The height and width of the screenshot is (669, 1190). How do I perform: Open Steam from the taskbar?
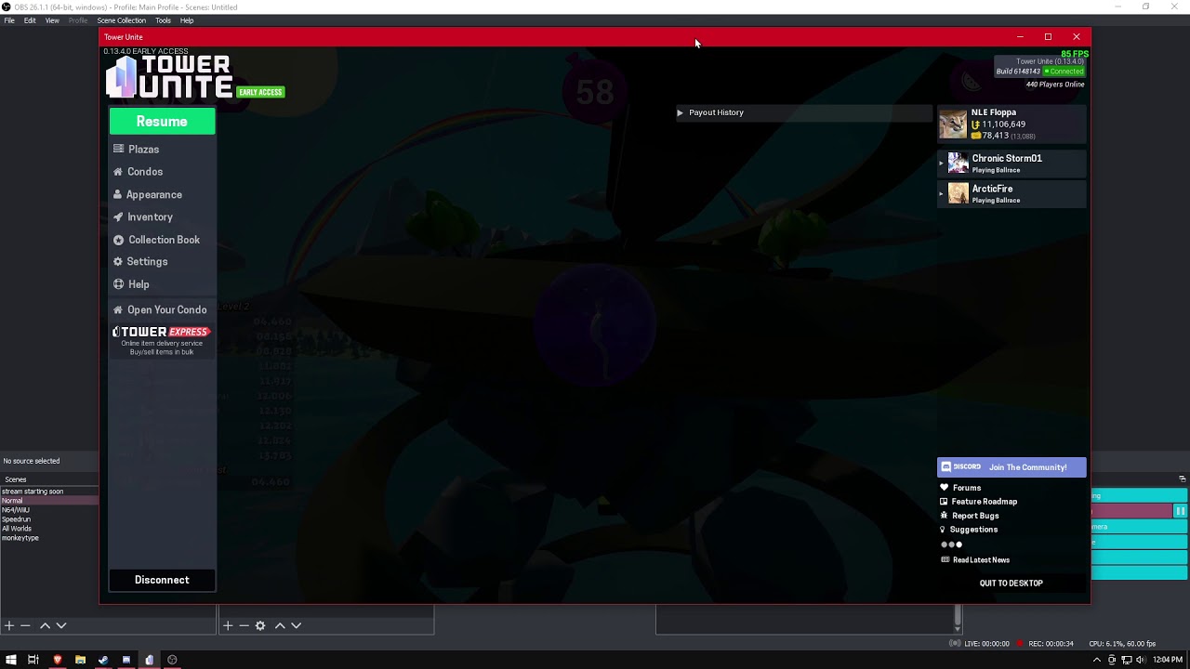[x=103, y=660]
